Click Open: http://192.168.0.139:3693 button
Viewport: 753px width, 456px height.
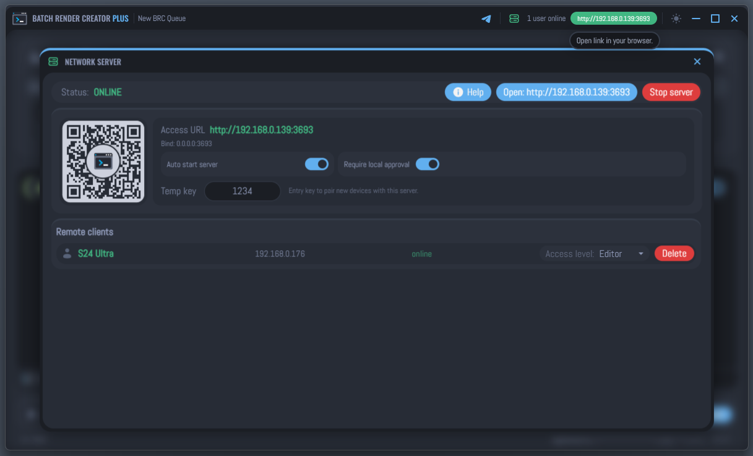[567, 92]
